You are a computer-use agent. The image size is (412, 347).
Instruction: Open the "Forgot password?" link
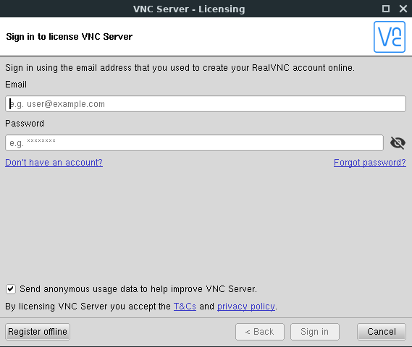pyautogui.click(x=370, y=163)
